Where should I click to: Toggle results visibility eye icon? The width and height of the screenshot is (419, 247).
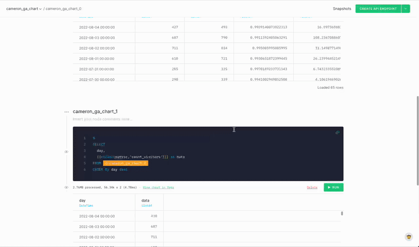67,187
